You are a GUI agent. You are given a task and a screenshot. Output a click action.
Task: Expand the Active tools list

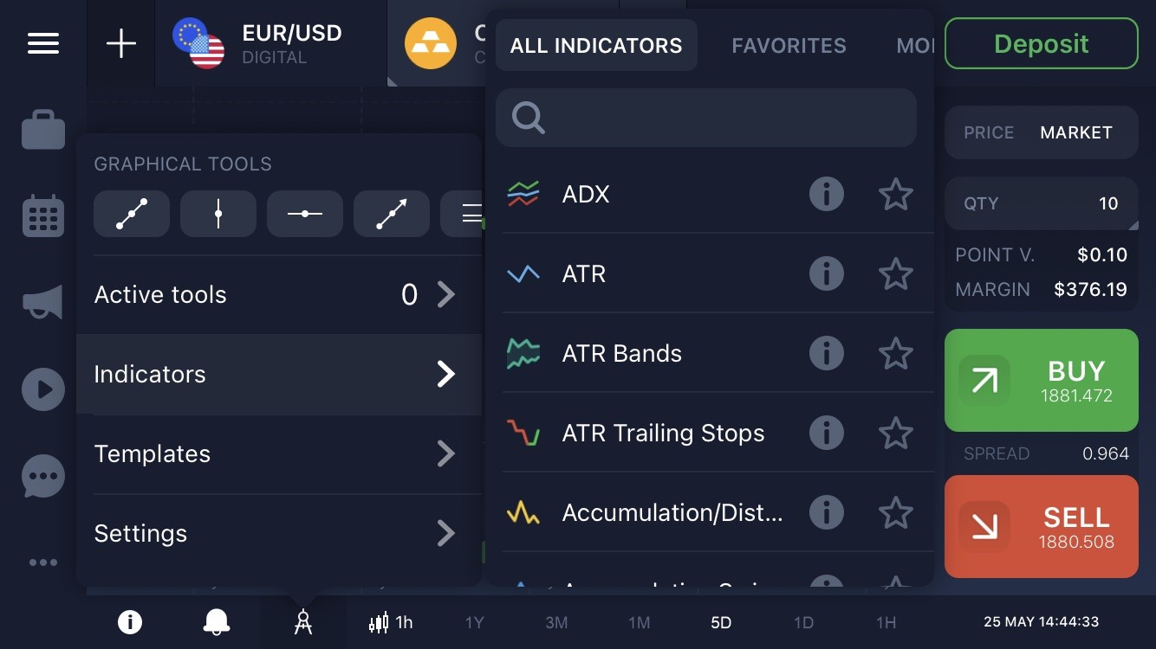[445, 294]
